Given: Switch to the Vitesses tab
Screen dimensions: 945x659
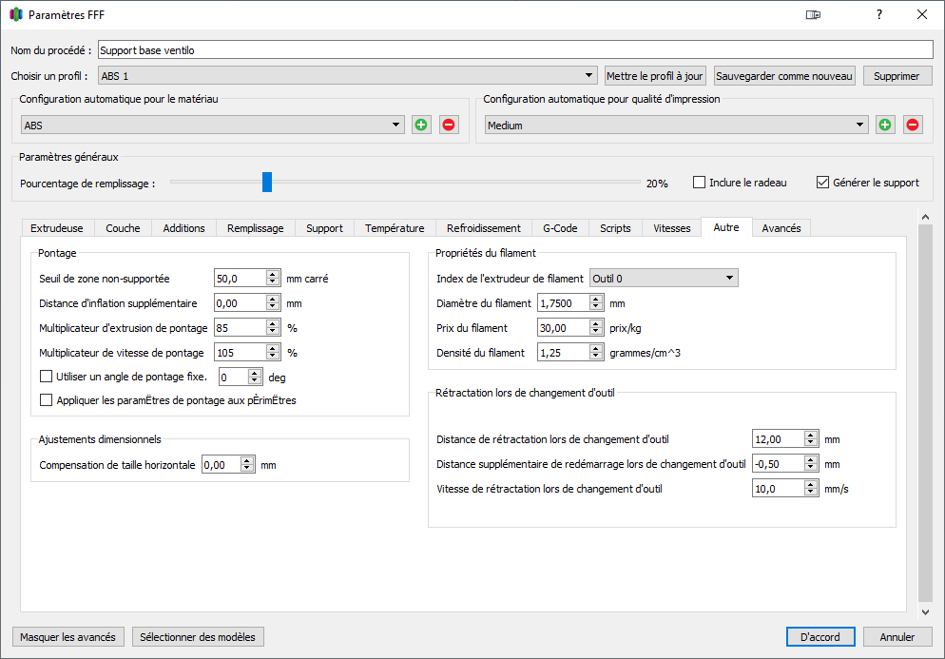Looking at the screenshot, I should [672, 228].
